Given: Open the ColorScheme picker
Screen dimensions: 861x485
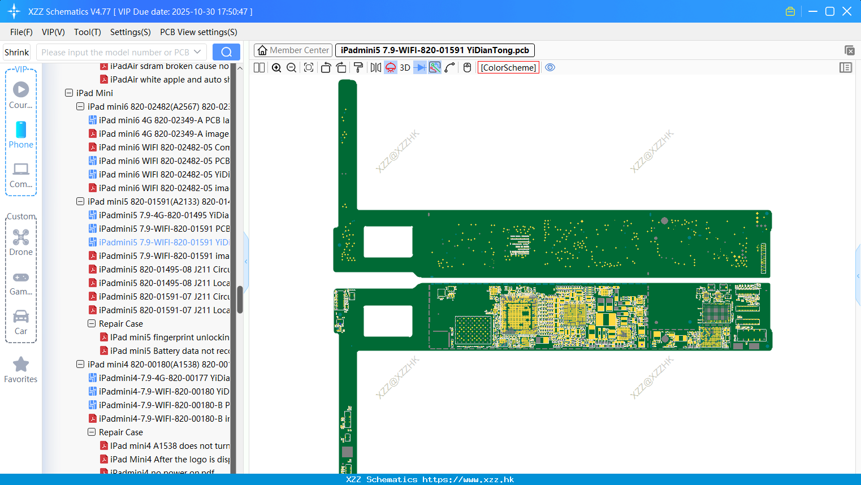Looking at the screenshot, I should tap(508, 68).
